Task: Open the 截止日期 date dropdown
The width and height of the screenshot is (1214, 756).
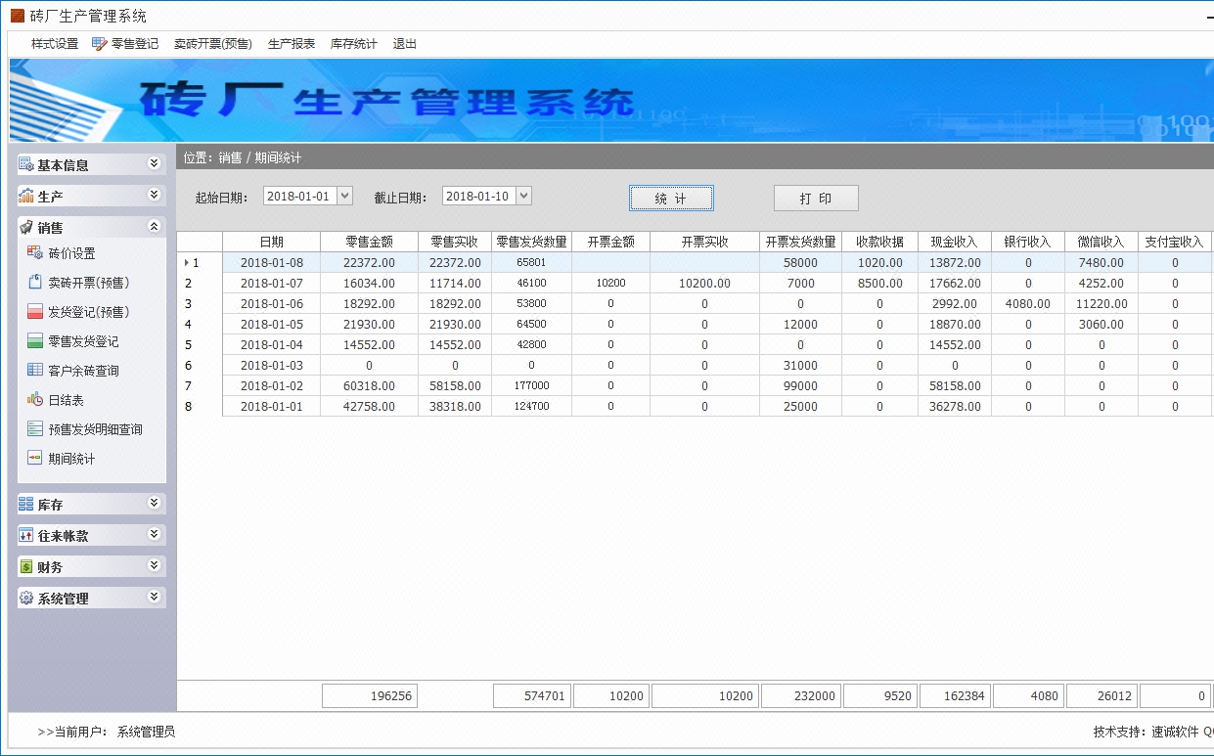Action: [x=525, y=195]
